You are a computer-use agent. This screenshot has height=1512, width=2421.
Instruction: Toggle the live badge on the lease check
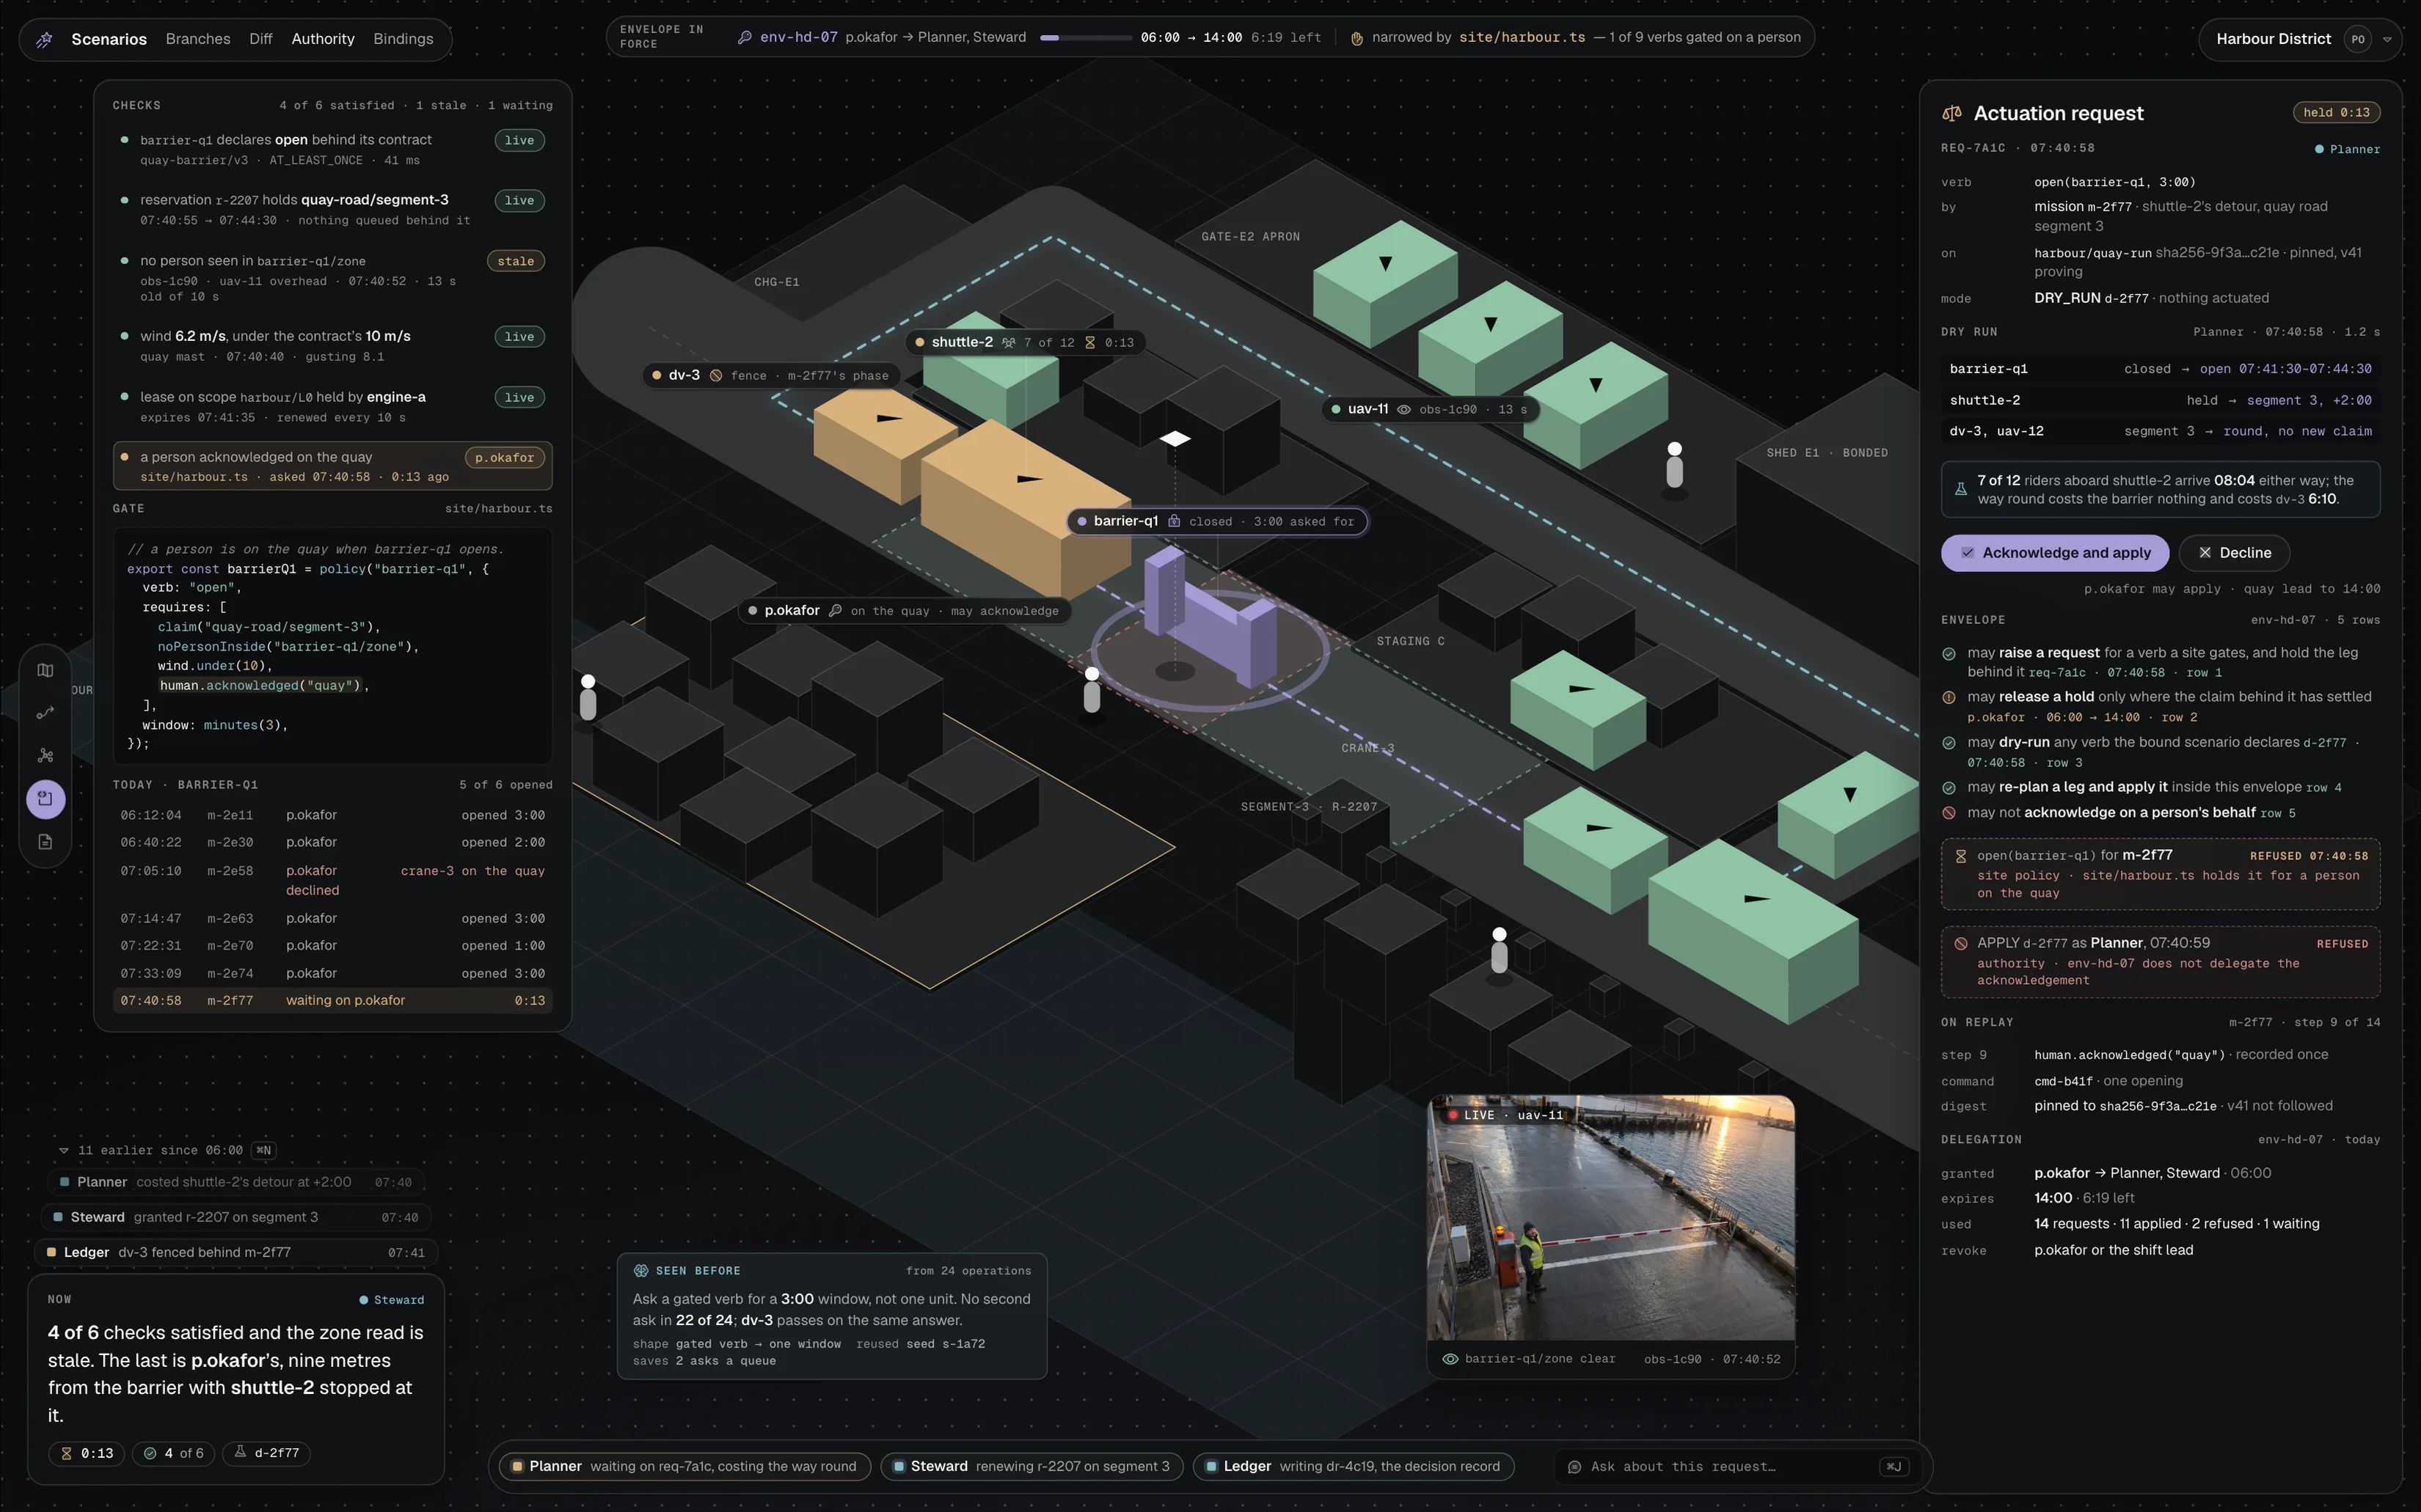pyautogui.click(x=519, y=398)
